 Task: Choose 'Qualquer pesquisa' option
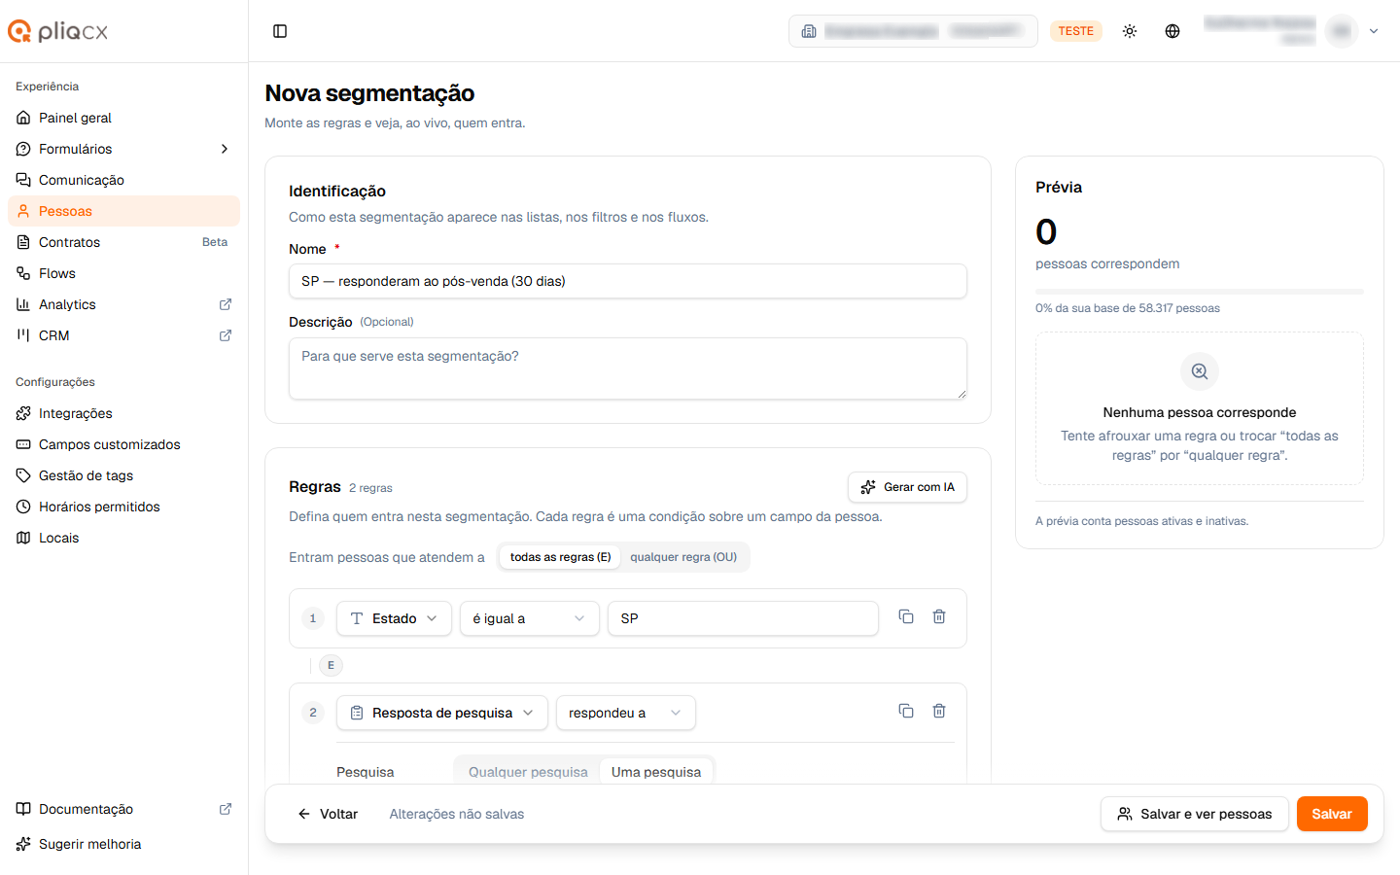[x=528, y=772]
